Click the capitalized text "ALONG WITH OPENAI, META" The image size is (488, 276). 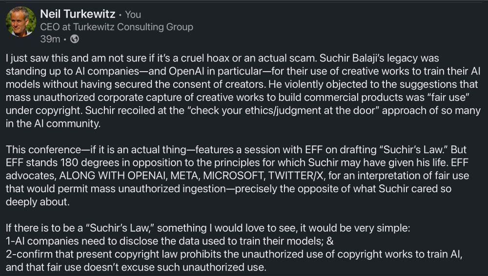(x=129, y=176)
